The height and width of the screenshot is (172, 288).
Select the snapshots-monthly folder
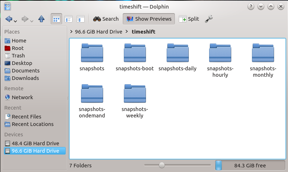(263, 61)
